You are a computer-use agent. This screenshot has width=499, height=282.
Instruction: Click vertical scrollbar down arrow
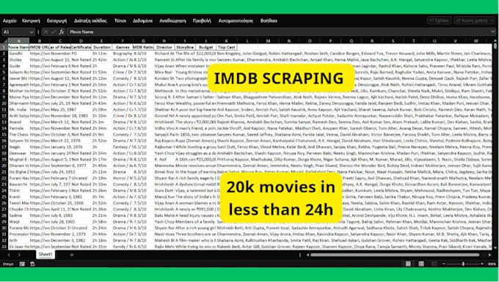pos(495,248)
